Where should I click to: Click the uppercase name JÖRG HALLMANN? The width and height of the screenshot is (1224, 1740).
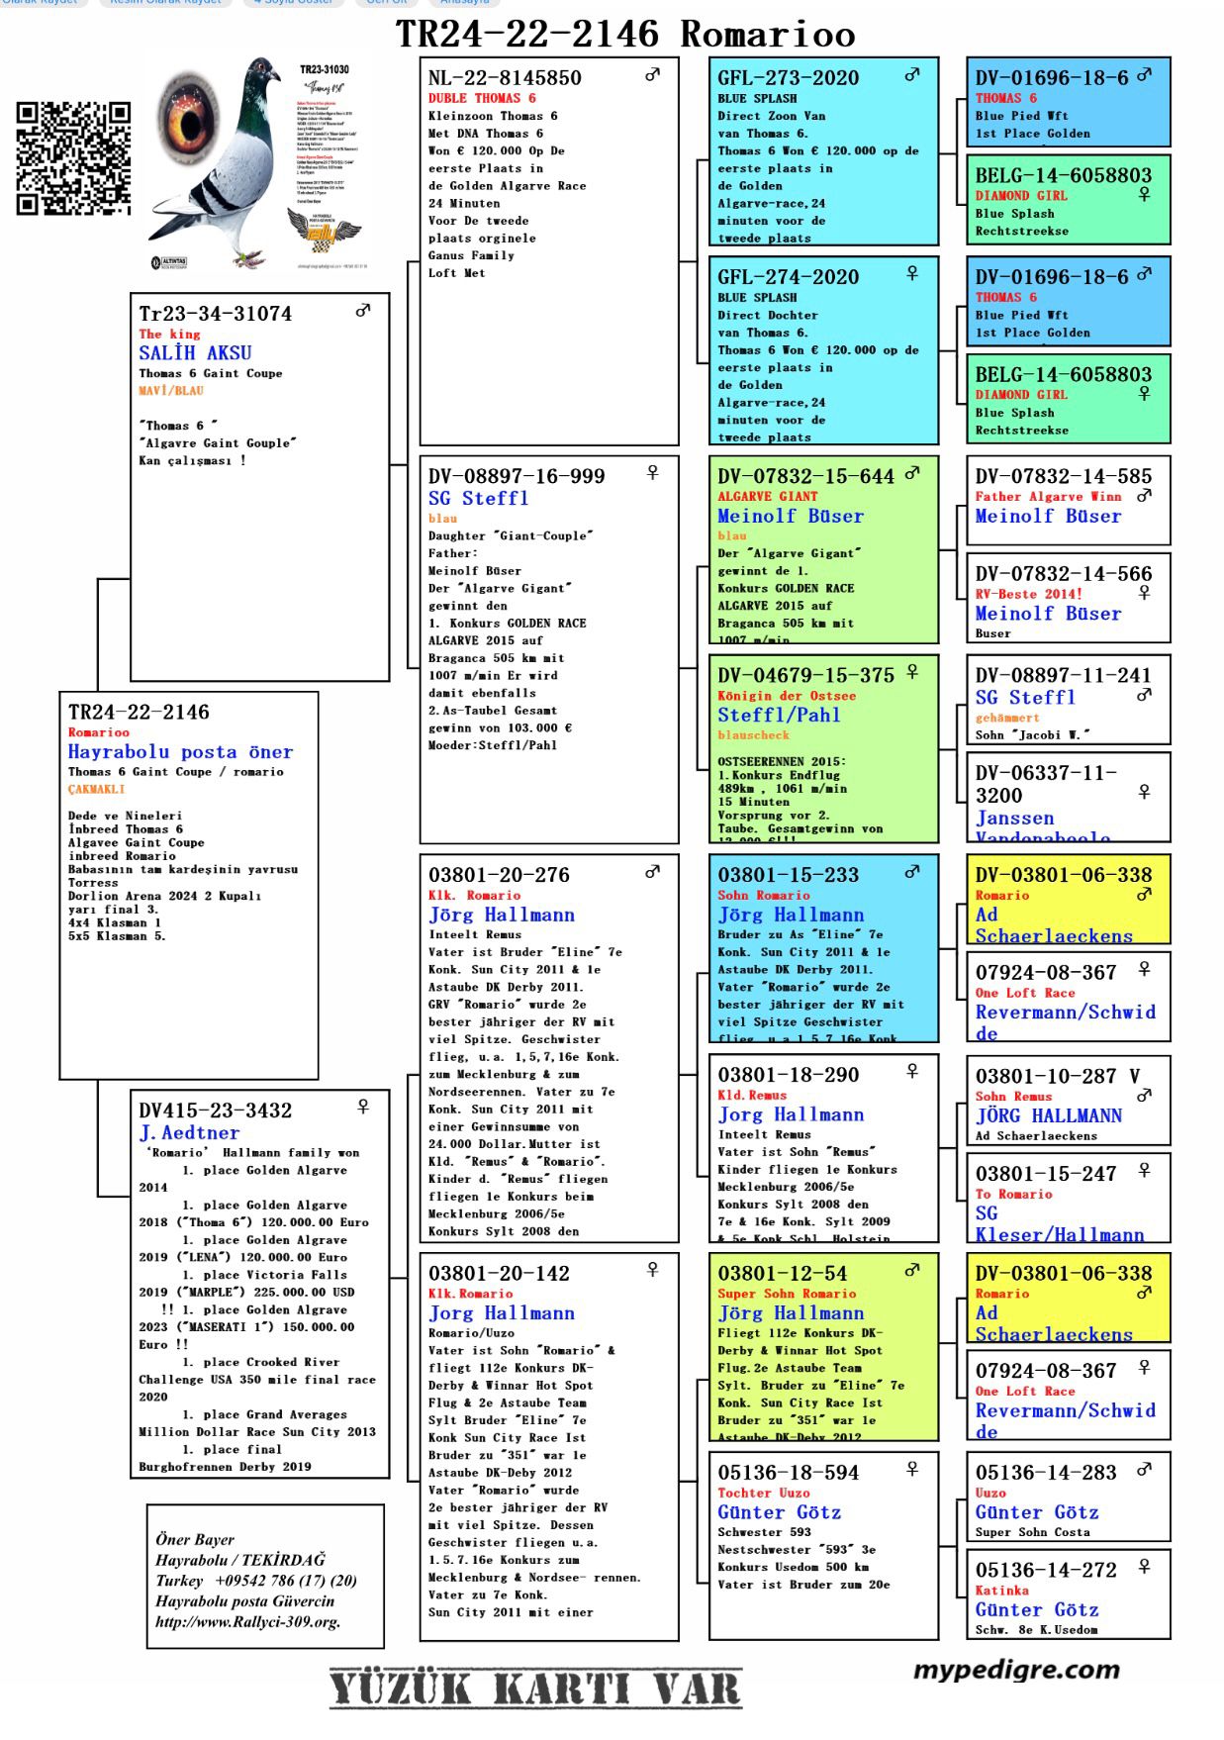pos(1049,1116)
